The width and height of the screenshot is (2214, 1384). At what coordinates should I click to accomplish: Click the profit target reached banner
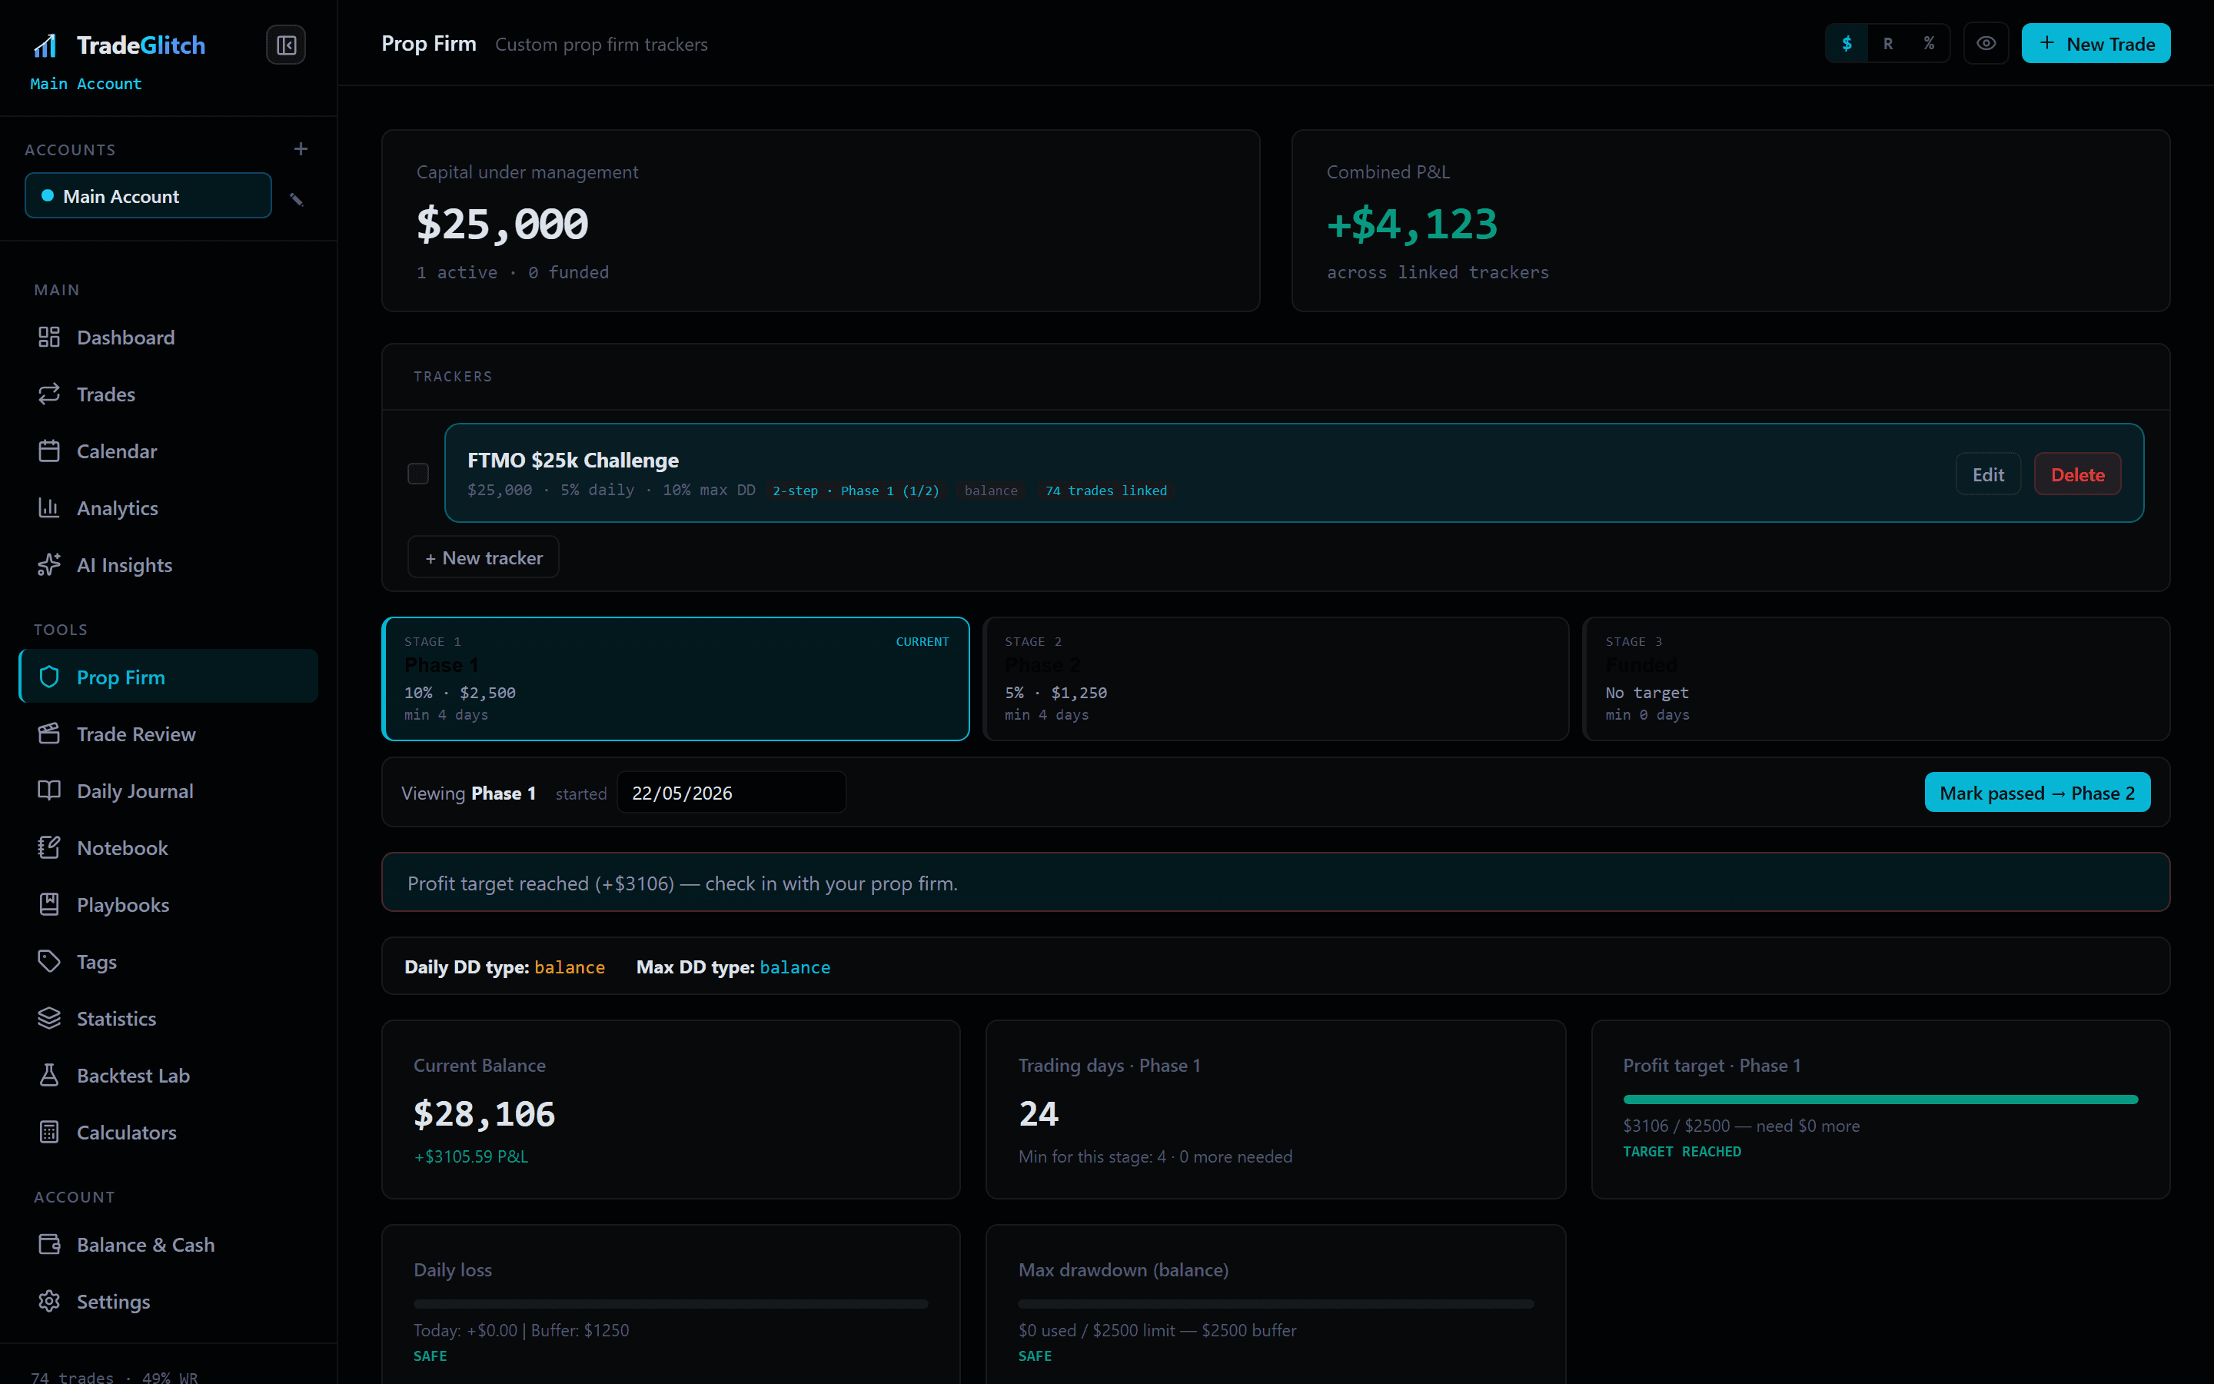click(1275, 883)
